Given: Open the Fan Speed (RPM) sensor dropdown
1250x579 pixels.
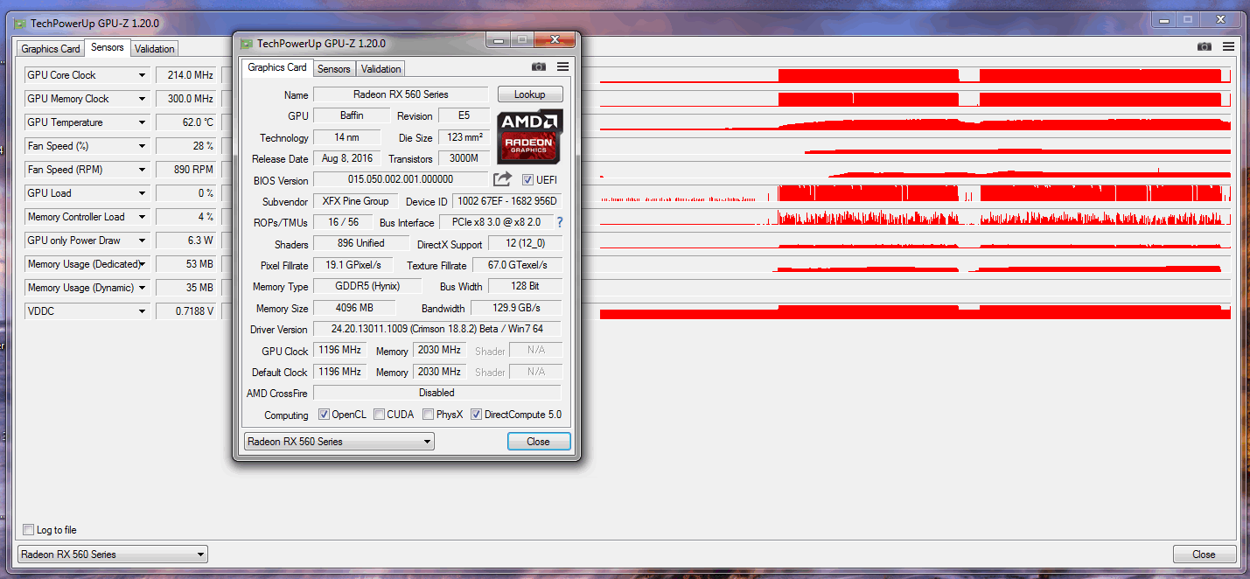Looking at the screenshot, I should pos(142,170).
